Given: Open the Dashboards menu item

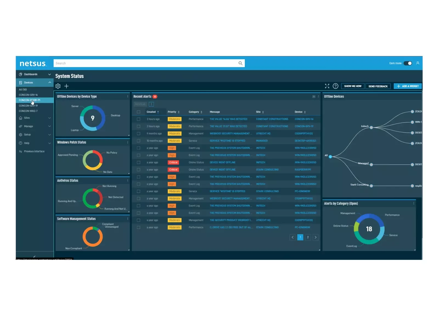Looking at the screenshot, I should pyautogui.click(x=31, y=74).
